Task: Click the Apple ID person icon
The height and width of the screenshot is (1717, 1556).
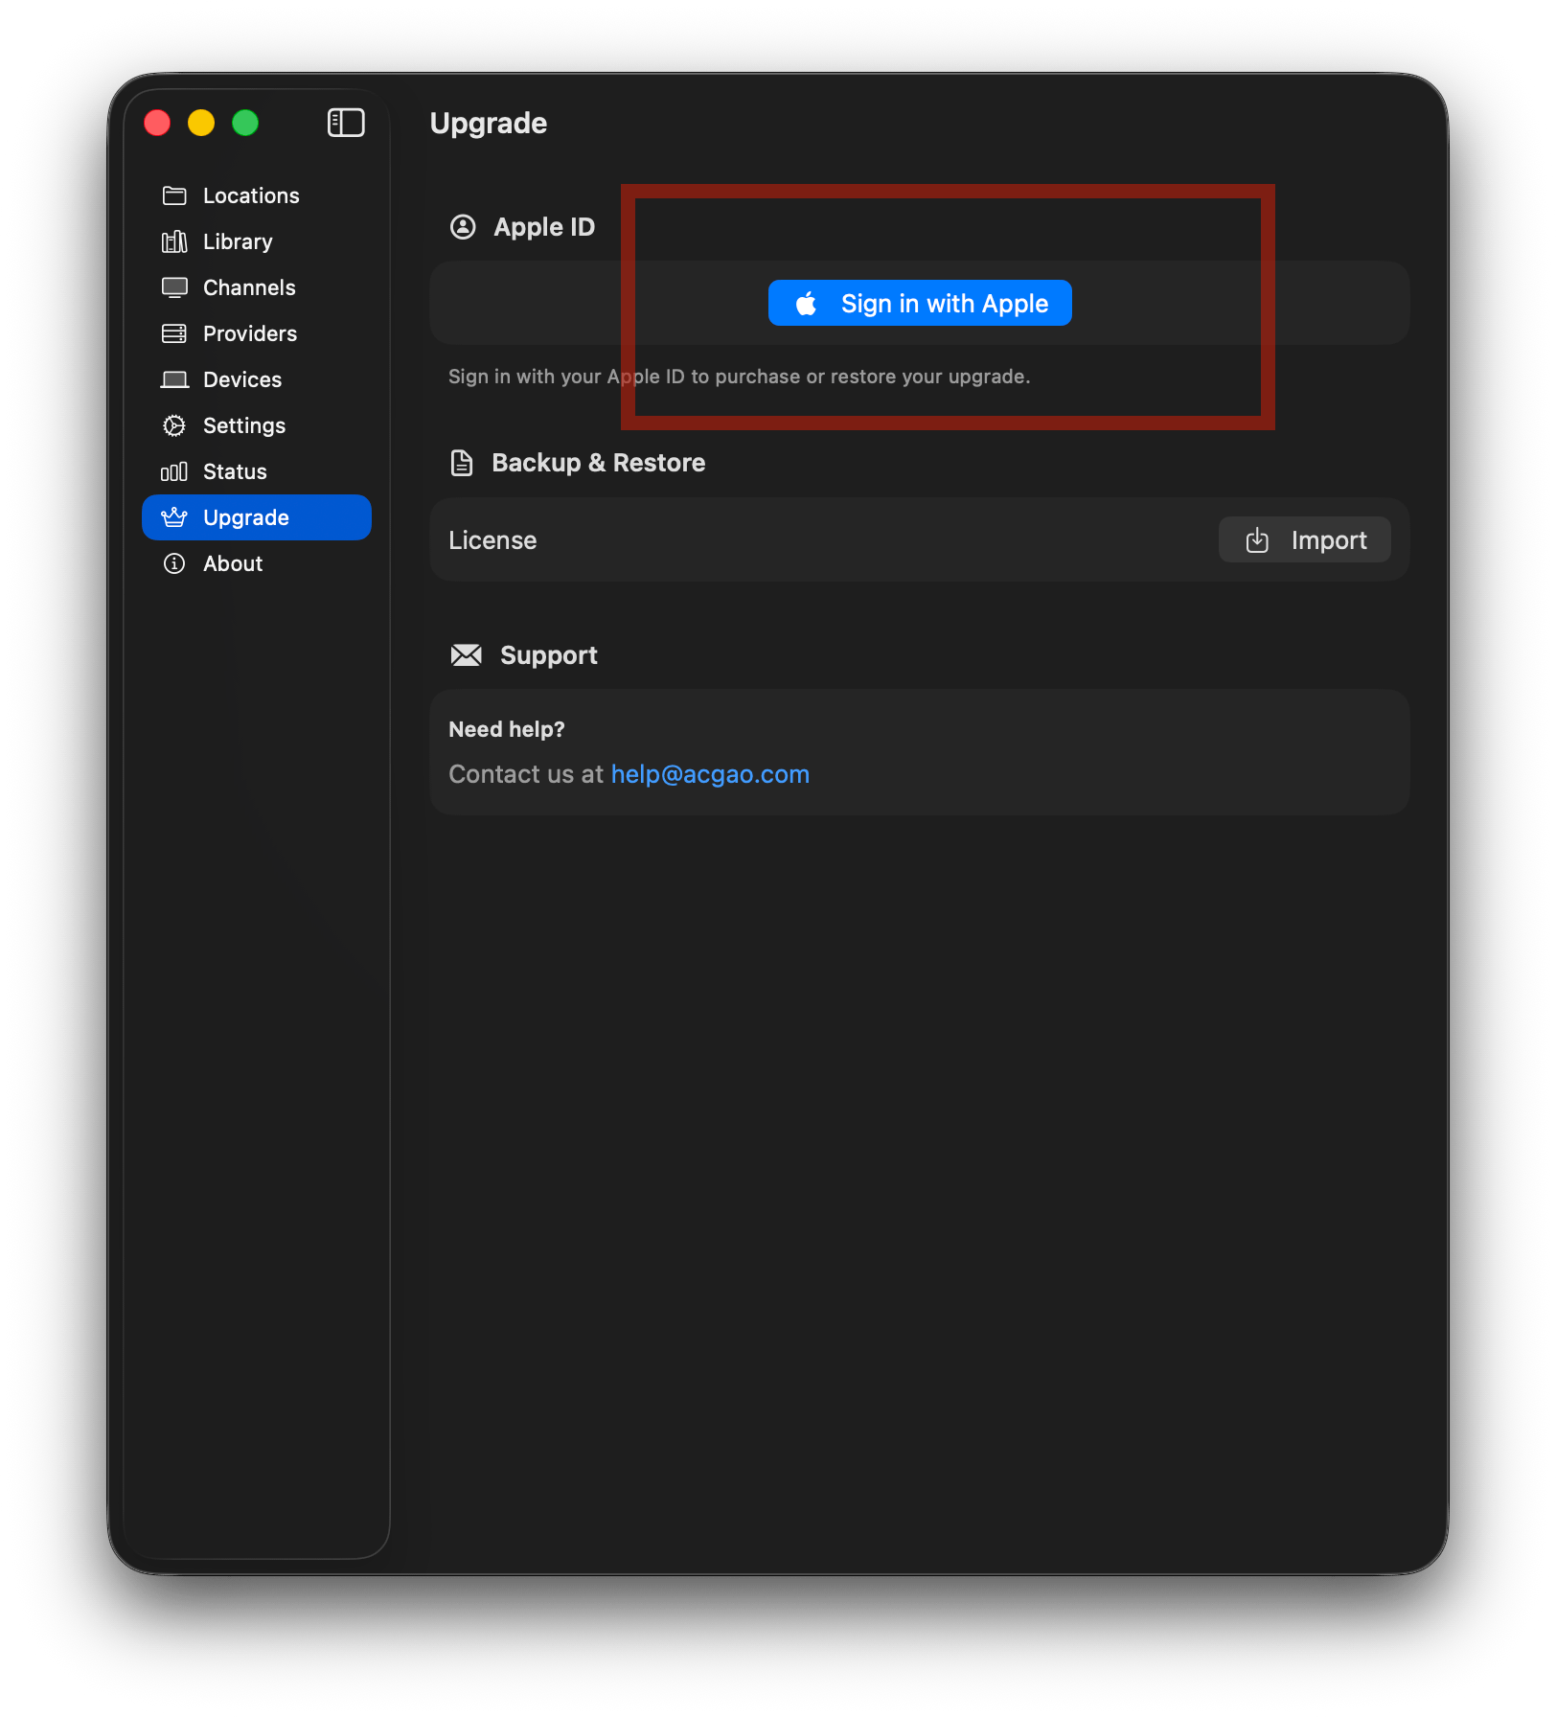Action: point(463,227)
